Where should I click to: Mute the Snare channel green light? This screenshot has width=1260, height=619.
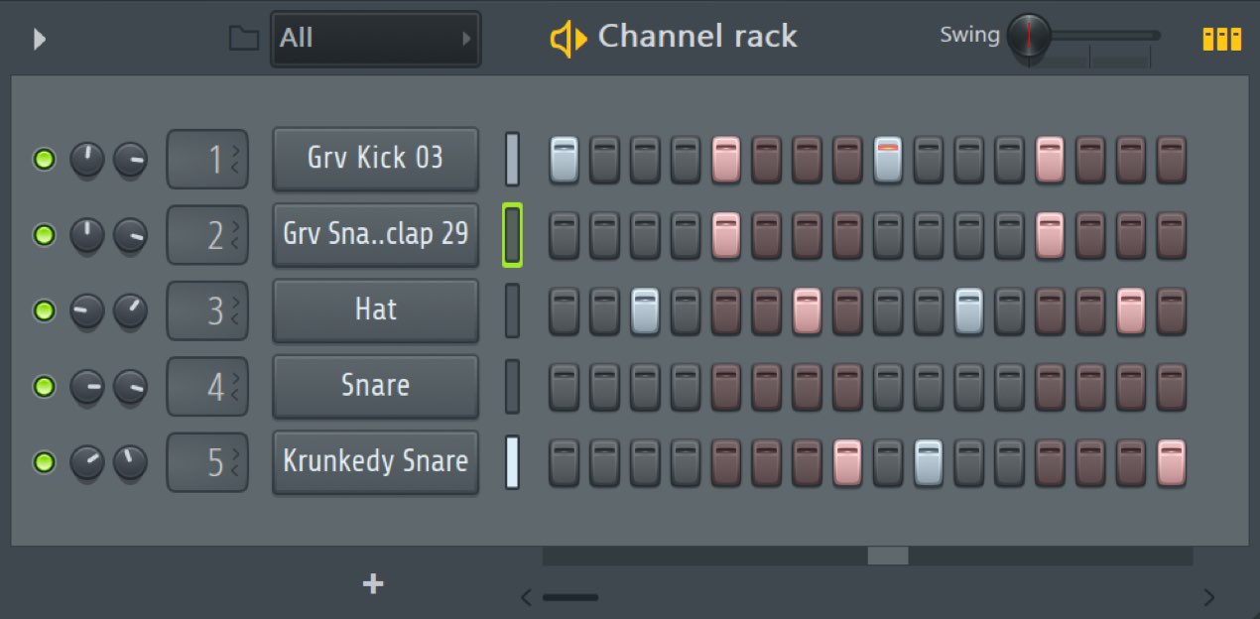[45, 387]
